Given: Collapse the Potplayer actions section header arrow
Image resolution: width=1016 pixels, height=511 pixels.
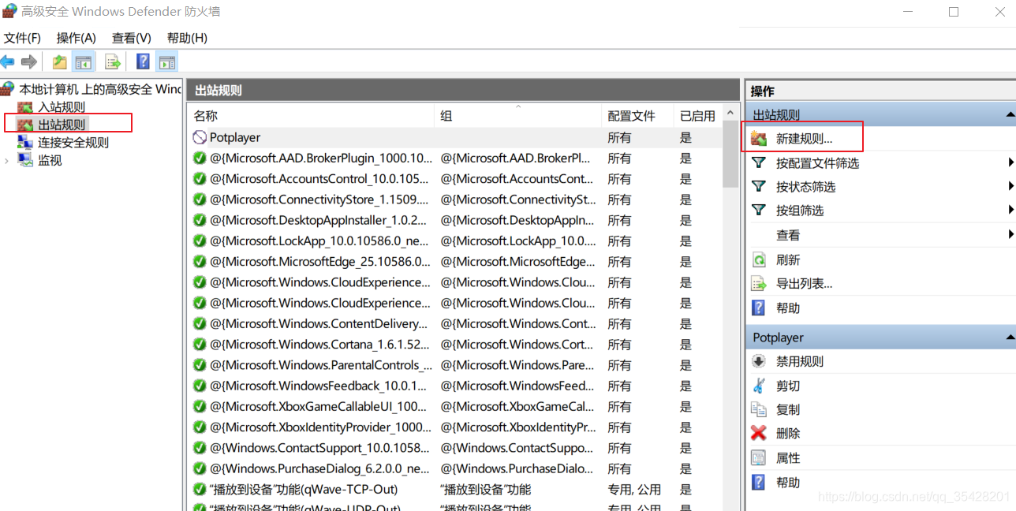Looking at the screenshot, I should (1010, 337).
